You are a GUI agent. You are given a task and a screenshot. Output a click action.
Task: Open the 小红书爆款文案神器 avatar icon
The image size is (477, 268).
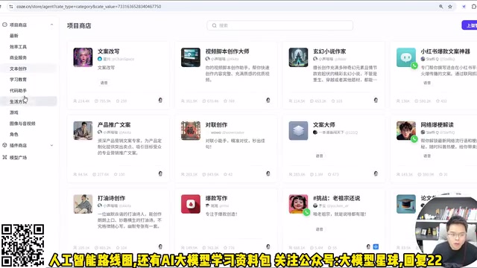click(405, 57)
